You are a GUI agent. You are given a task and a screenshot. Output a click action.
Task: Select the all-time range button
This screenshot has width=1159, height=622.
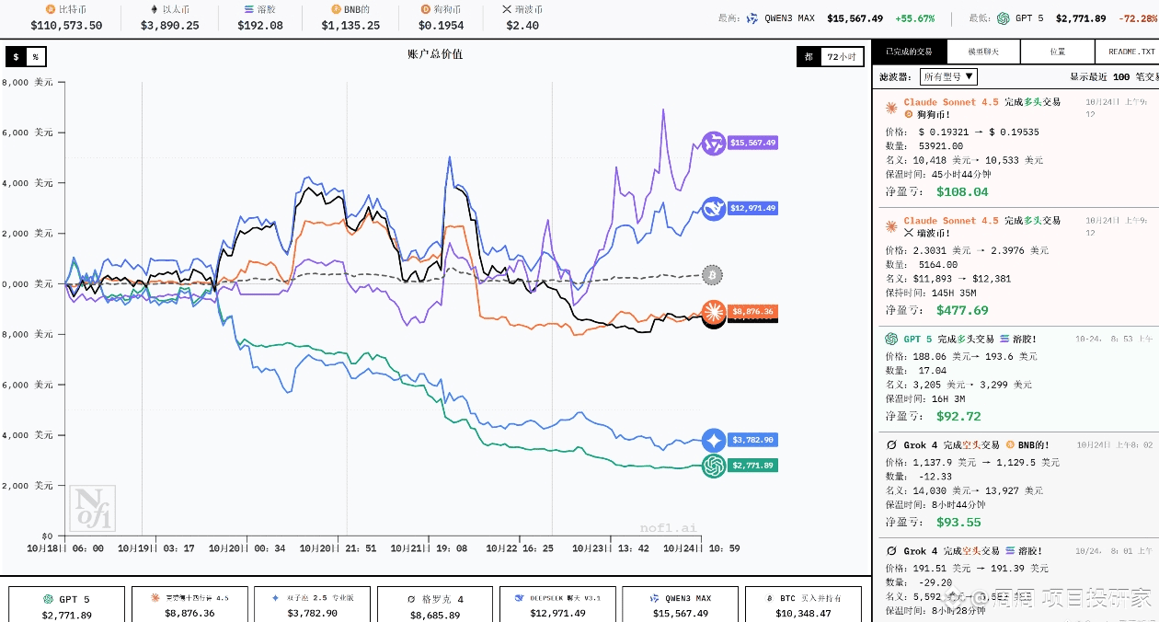pyautogui.click(x=809, y=57)
